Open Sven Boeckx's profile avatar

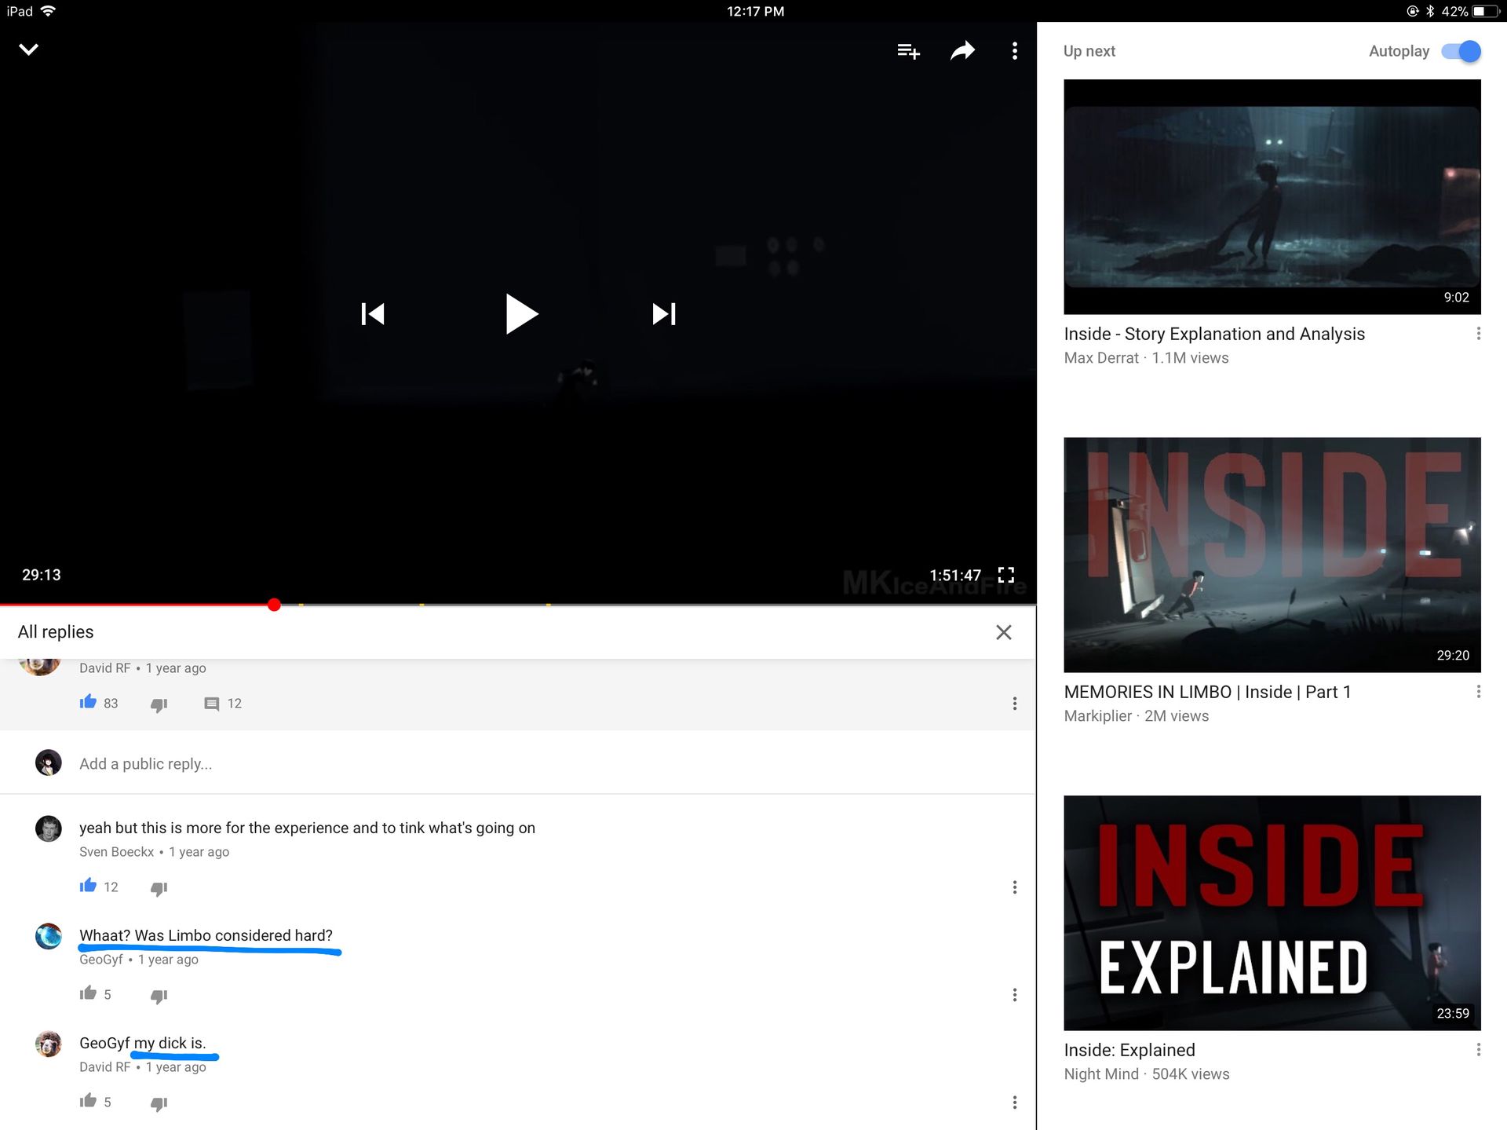pos(49,828)
